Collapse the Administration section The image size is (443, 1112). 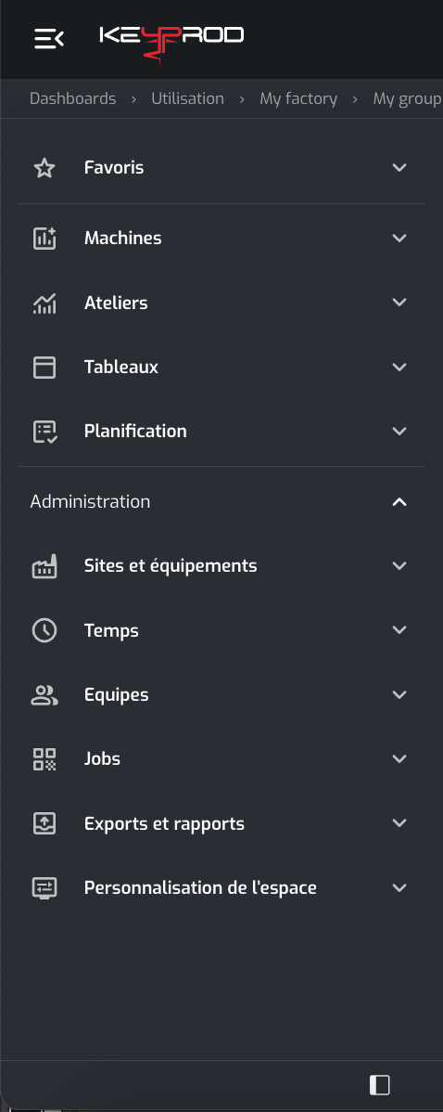pyautogui.click(x=399, y=502)
